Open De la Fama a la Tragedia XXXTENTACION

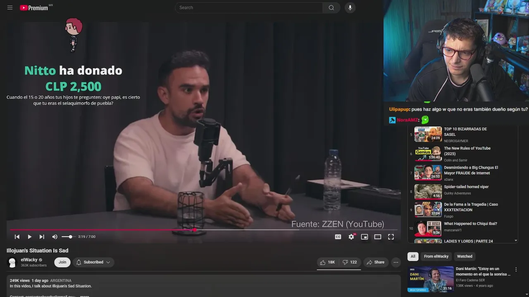[x=471, y=207]
